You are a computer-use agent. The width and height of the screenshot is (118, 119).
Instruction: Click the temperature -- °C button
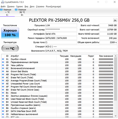click(10, 48)
